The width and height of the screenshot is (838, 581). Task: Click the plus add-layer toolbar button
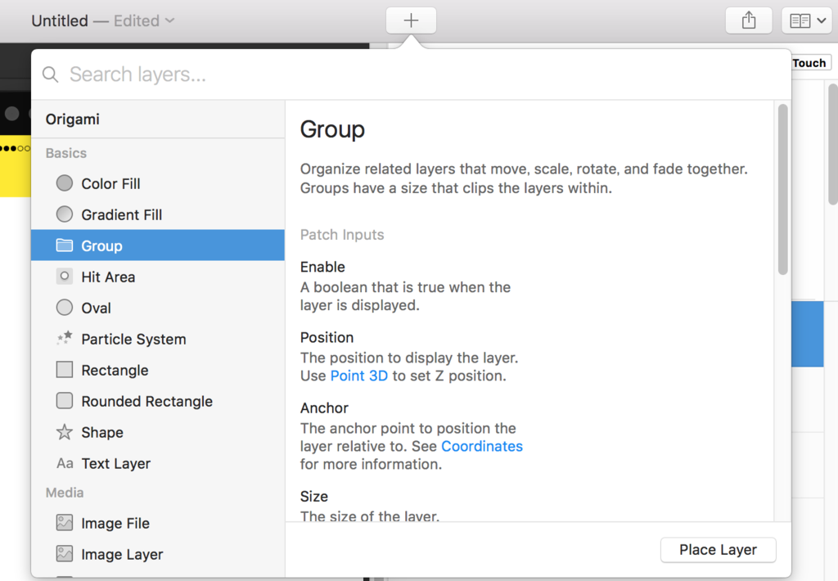[x=411, y=20]
